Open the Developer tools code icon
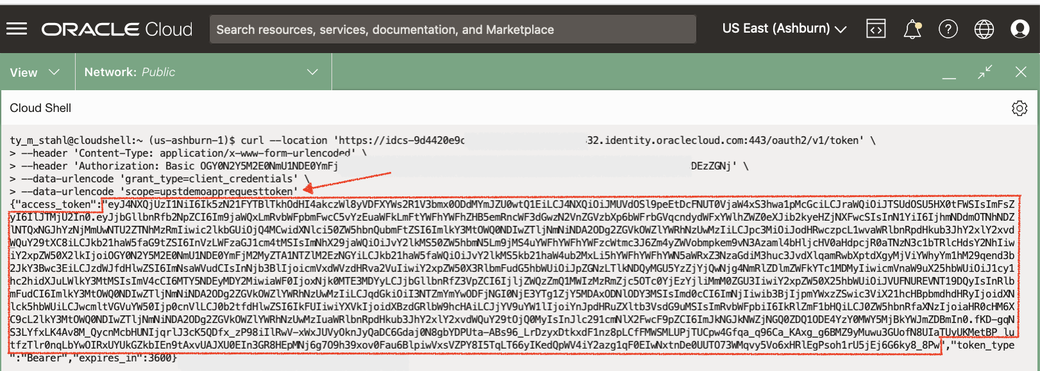Image resolution: width=1040 pixels, height=371 pixels. coord(876,29)
